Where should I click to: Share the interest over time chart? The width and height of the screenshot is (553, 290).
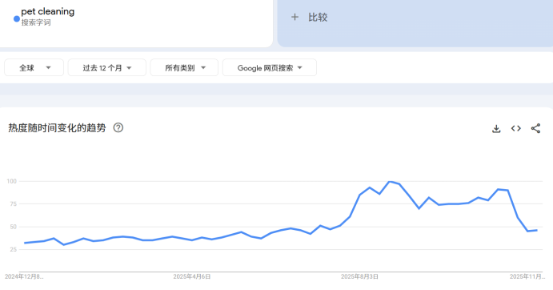point(535,128)
